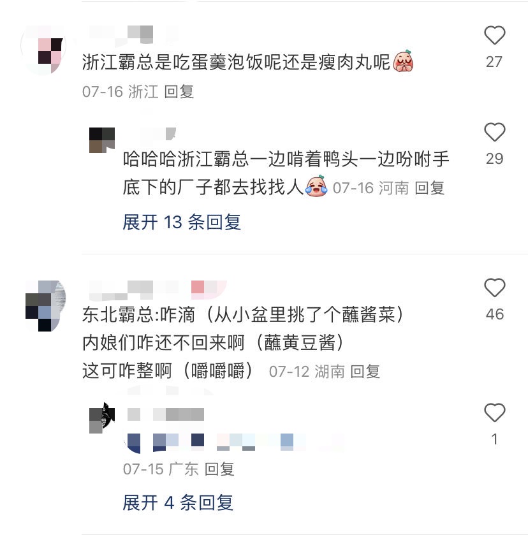
Task: Tap the 浙江霸总是吃蛋羹泡饭 comment text
Action: coord(237,62)
